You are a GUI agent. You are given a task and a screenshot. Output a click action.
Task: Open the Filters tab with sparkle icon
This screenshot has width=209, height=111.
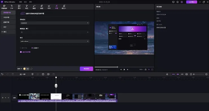tap(42, 7)
